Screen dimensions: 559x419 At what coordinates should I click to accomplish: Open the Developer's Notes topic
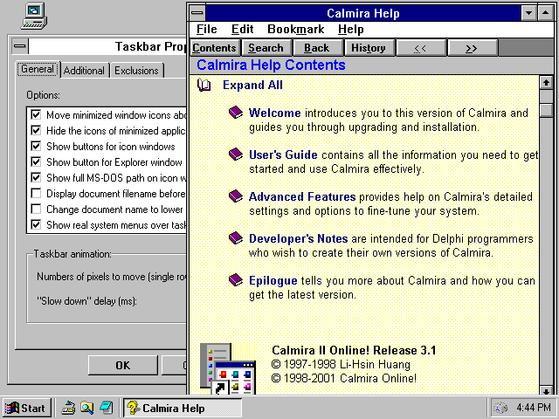299,238
